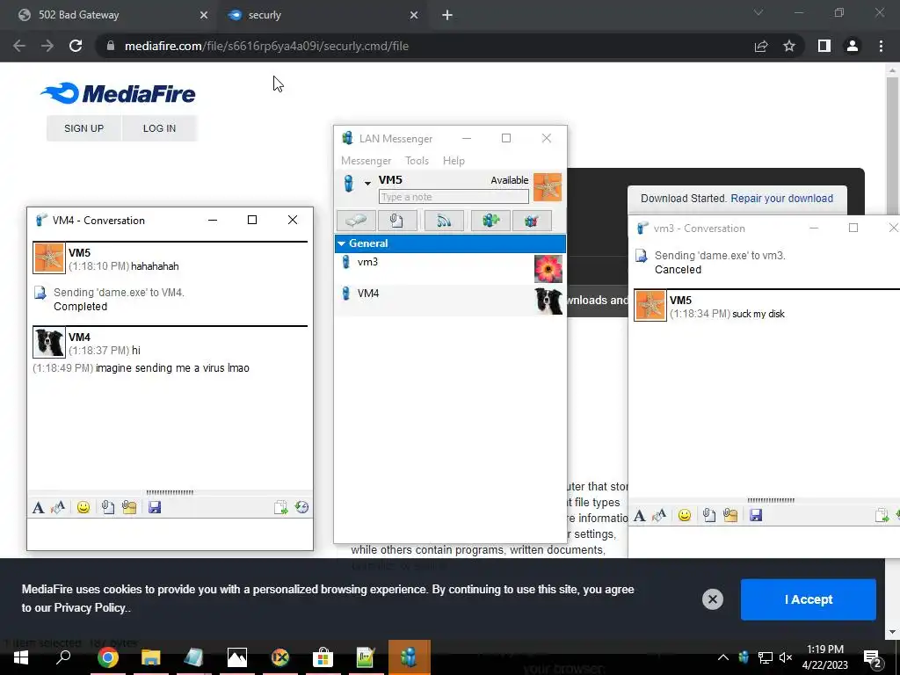This screenshot has width=900, height=675.
Task: Click the VM5 starfish avatar in LAN Messenger
Action: [548, 187]
